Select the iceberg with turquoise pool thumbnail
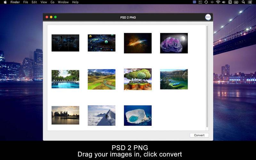The width and height of the screenshot is (256, 160). pos(138,116)
